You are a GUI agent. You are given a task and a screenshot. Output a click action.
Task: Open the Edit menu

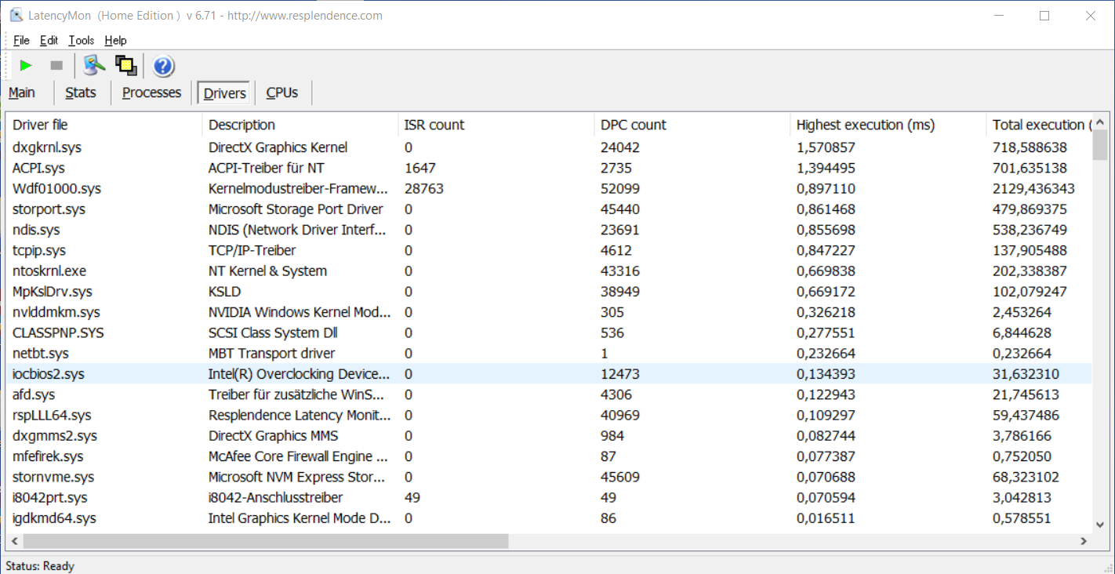coord(49,40)
